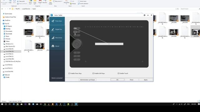Click Invert selection in the ribbon
This screenshot has height=112, width=200.
(83, 3)
